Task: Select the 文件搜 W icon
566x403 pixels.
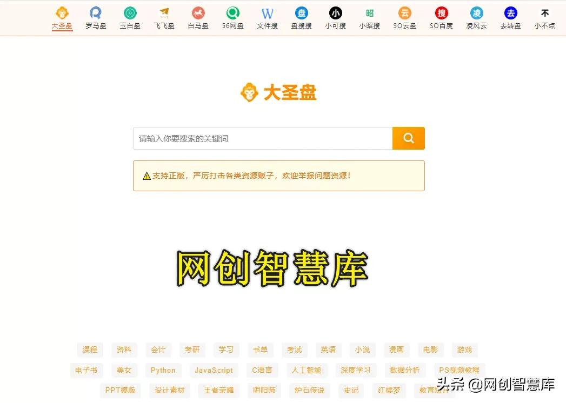Action: pyautogui.click(x=267, y=16)
